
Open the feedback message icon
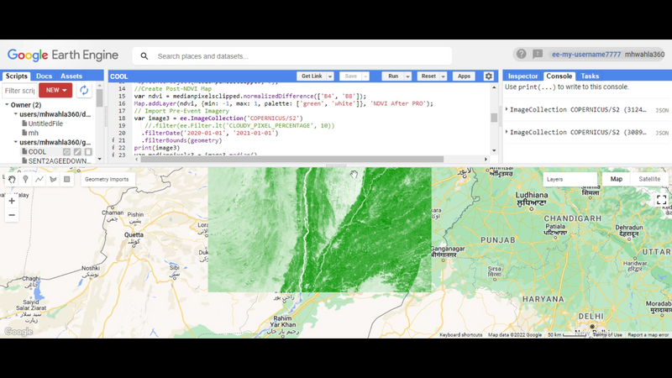(538, 54)
